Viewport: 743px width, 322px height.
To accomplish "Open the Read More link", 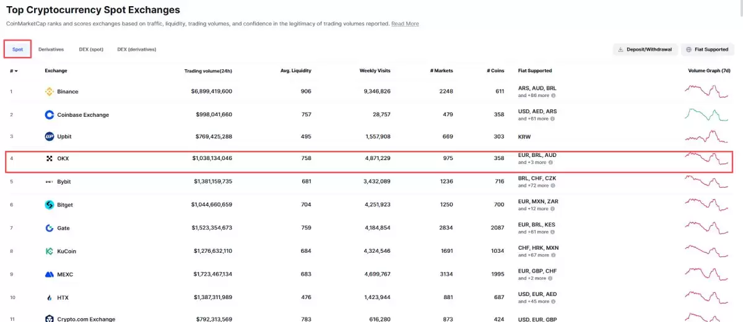I will [405, 23].
